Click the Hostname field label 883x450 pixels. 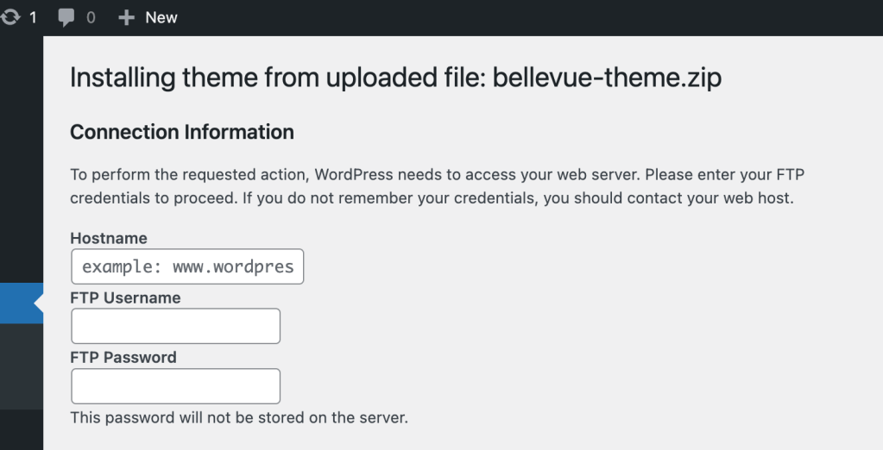pyautogui.click(x=109, y=238)
